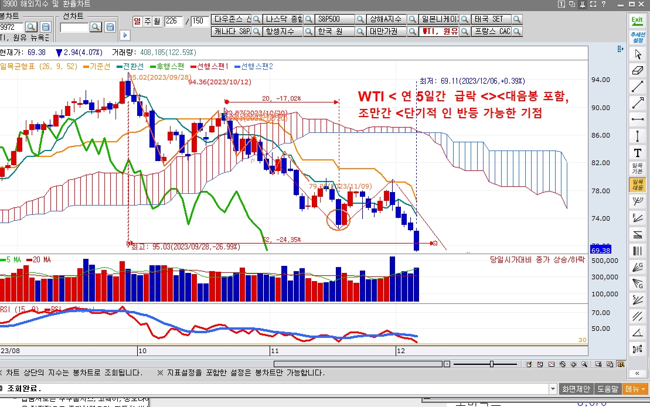This screenshot has height=407, width=650.
Task: Click the angle measurement tool icon
Action: tap(637, 333)
